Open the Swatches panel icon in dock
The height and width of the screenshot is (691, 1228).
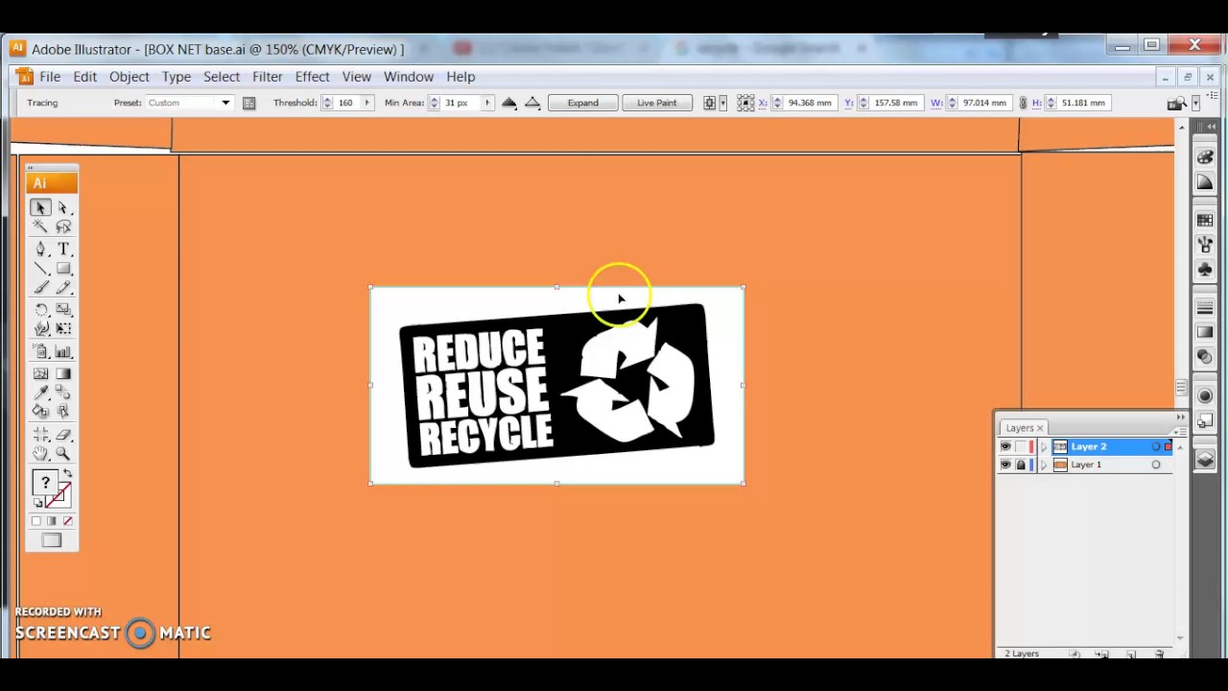(x=1205, y=221)
